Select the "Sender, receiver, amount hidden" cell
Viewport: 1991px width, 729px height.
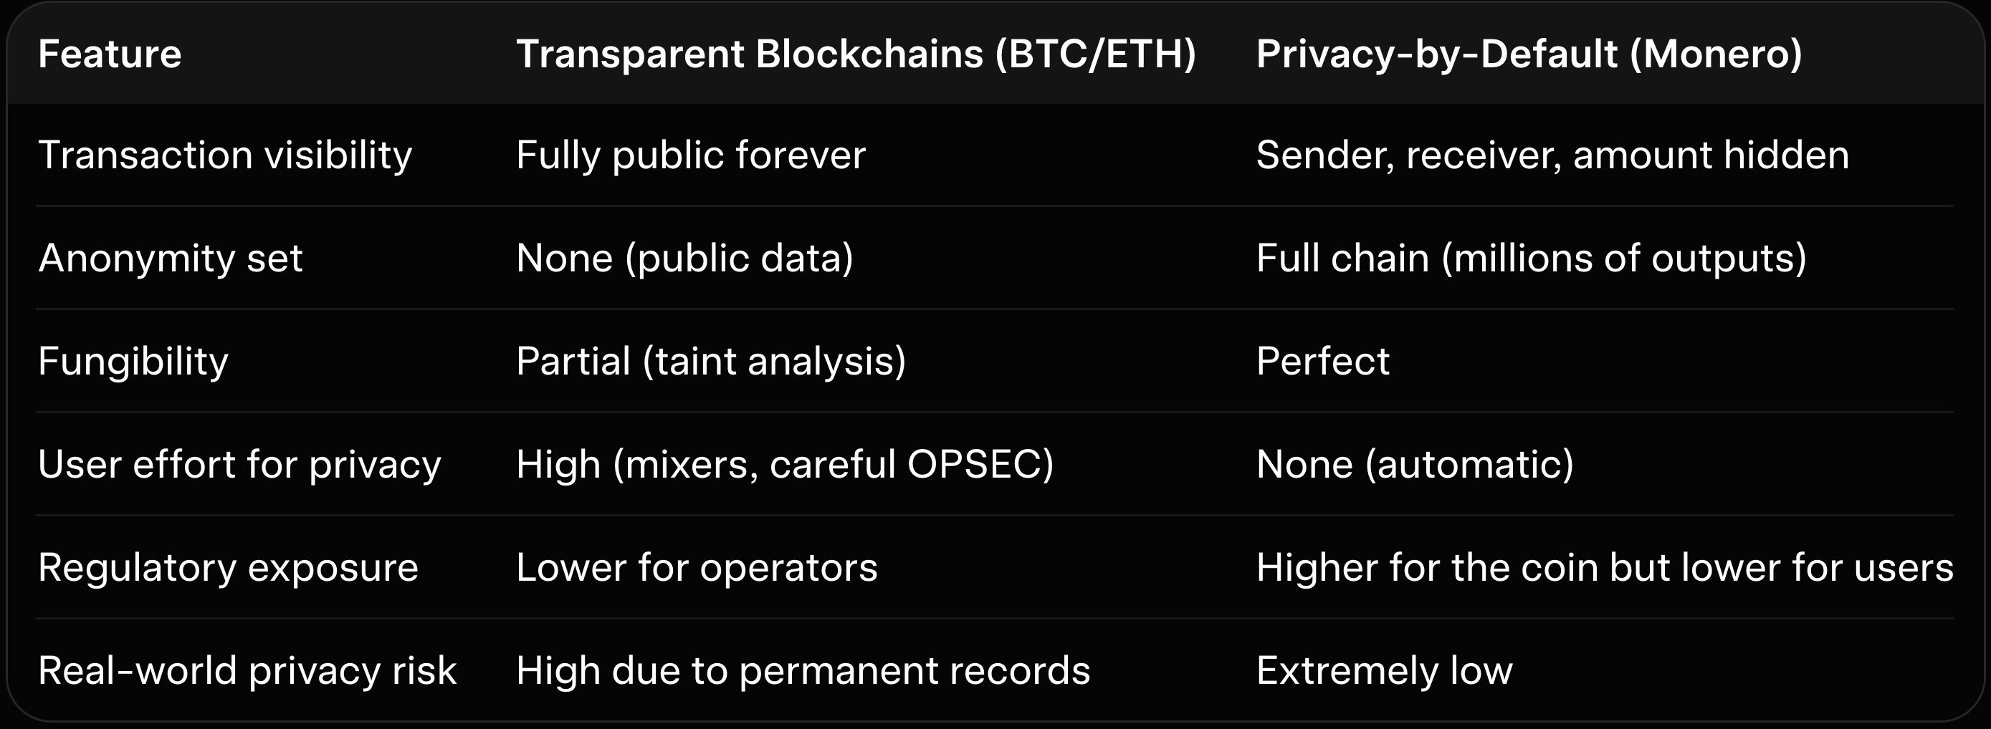point(1552,155)
